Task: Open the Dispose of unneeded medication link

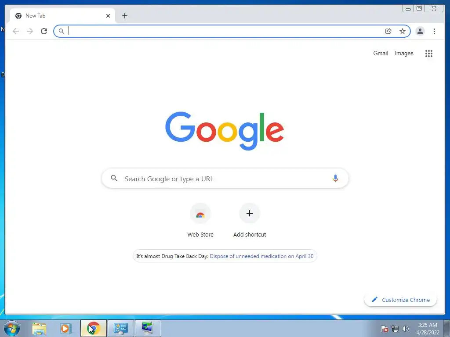Action: coord(261,256)
